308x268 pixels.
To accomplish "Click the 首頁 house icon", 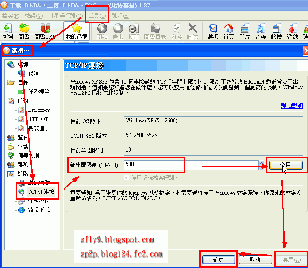I will click(229, 31).
